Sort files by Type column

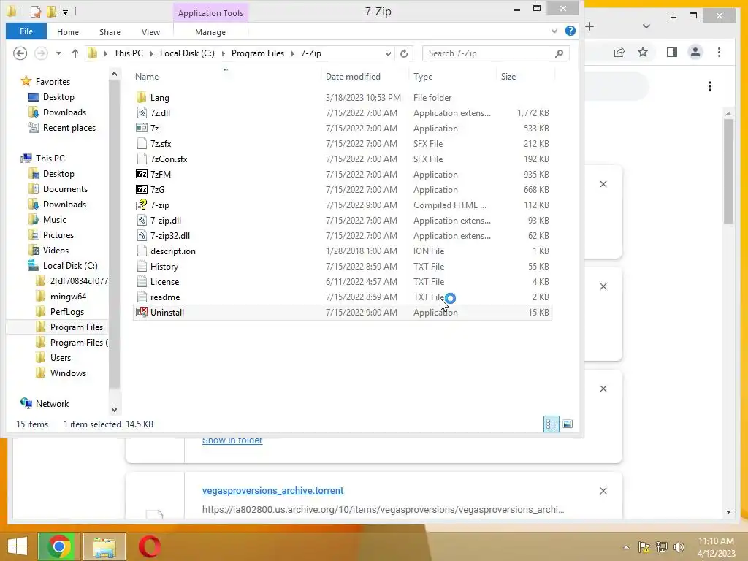(x=423, y=76)
